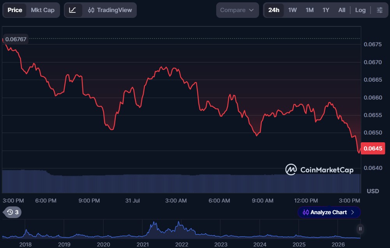The image size is (390, 248).
Task: Click the 0.0660 price axis label
Action: click(x=372, y=98)
